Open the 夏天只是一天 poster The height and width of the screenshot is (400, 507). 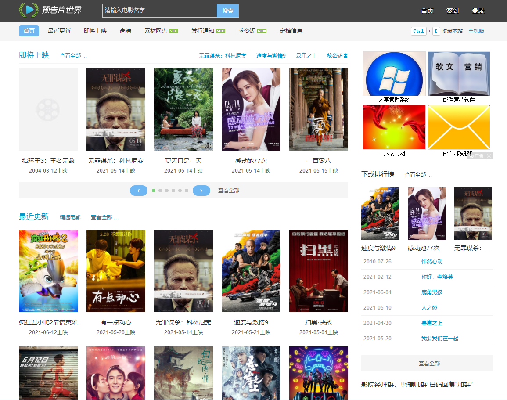(183, 109)
